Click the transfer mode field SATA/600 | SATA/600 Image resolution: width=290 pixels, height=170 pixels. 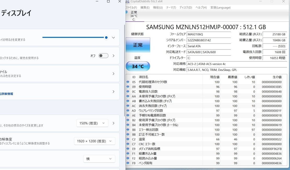point(209,52)
